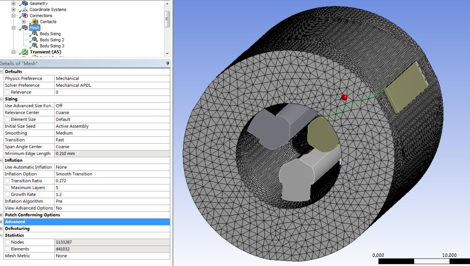Tick the Transition Ratio checkbox
Screen dimensions: 470x266
point(7,181)
